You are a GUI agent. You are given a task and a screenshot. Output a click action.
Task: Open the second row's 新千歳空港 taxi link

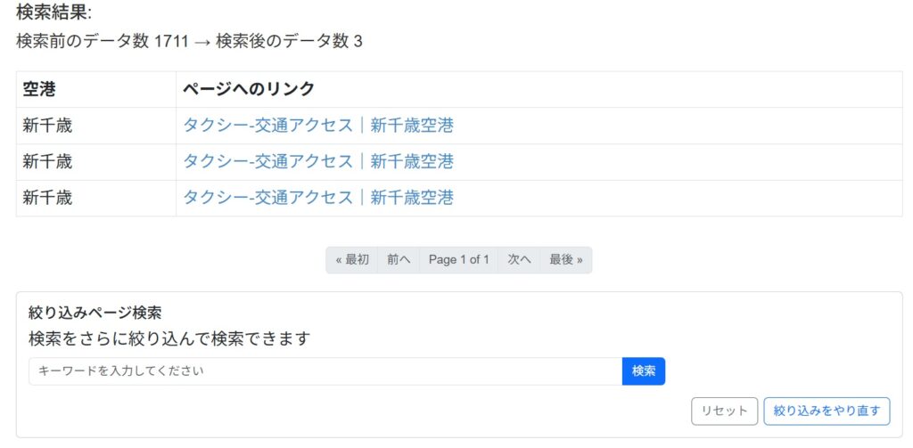click(318, 161)
